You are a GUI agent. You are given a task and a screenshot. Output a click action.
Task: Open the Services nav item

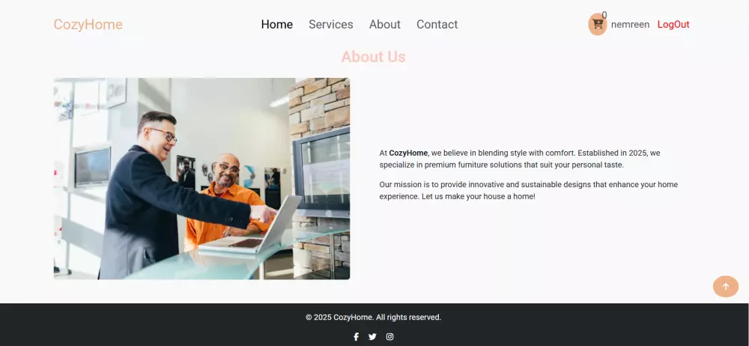(x=331, y=25)
